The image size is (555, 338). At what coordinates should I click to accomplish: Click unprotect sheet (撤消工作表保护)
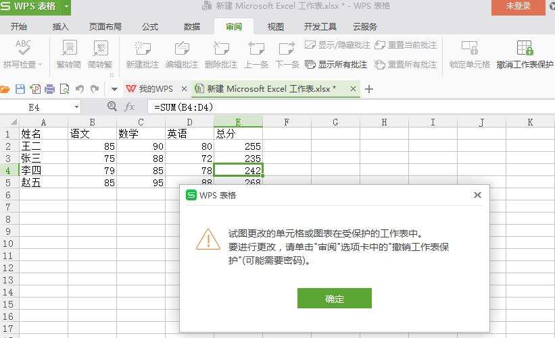tap(525, 54)
